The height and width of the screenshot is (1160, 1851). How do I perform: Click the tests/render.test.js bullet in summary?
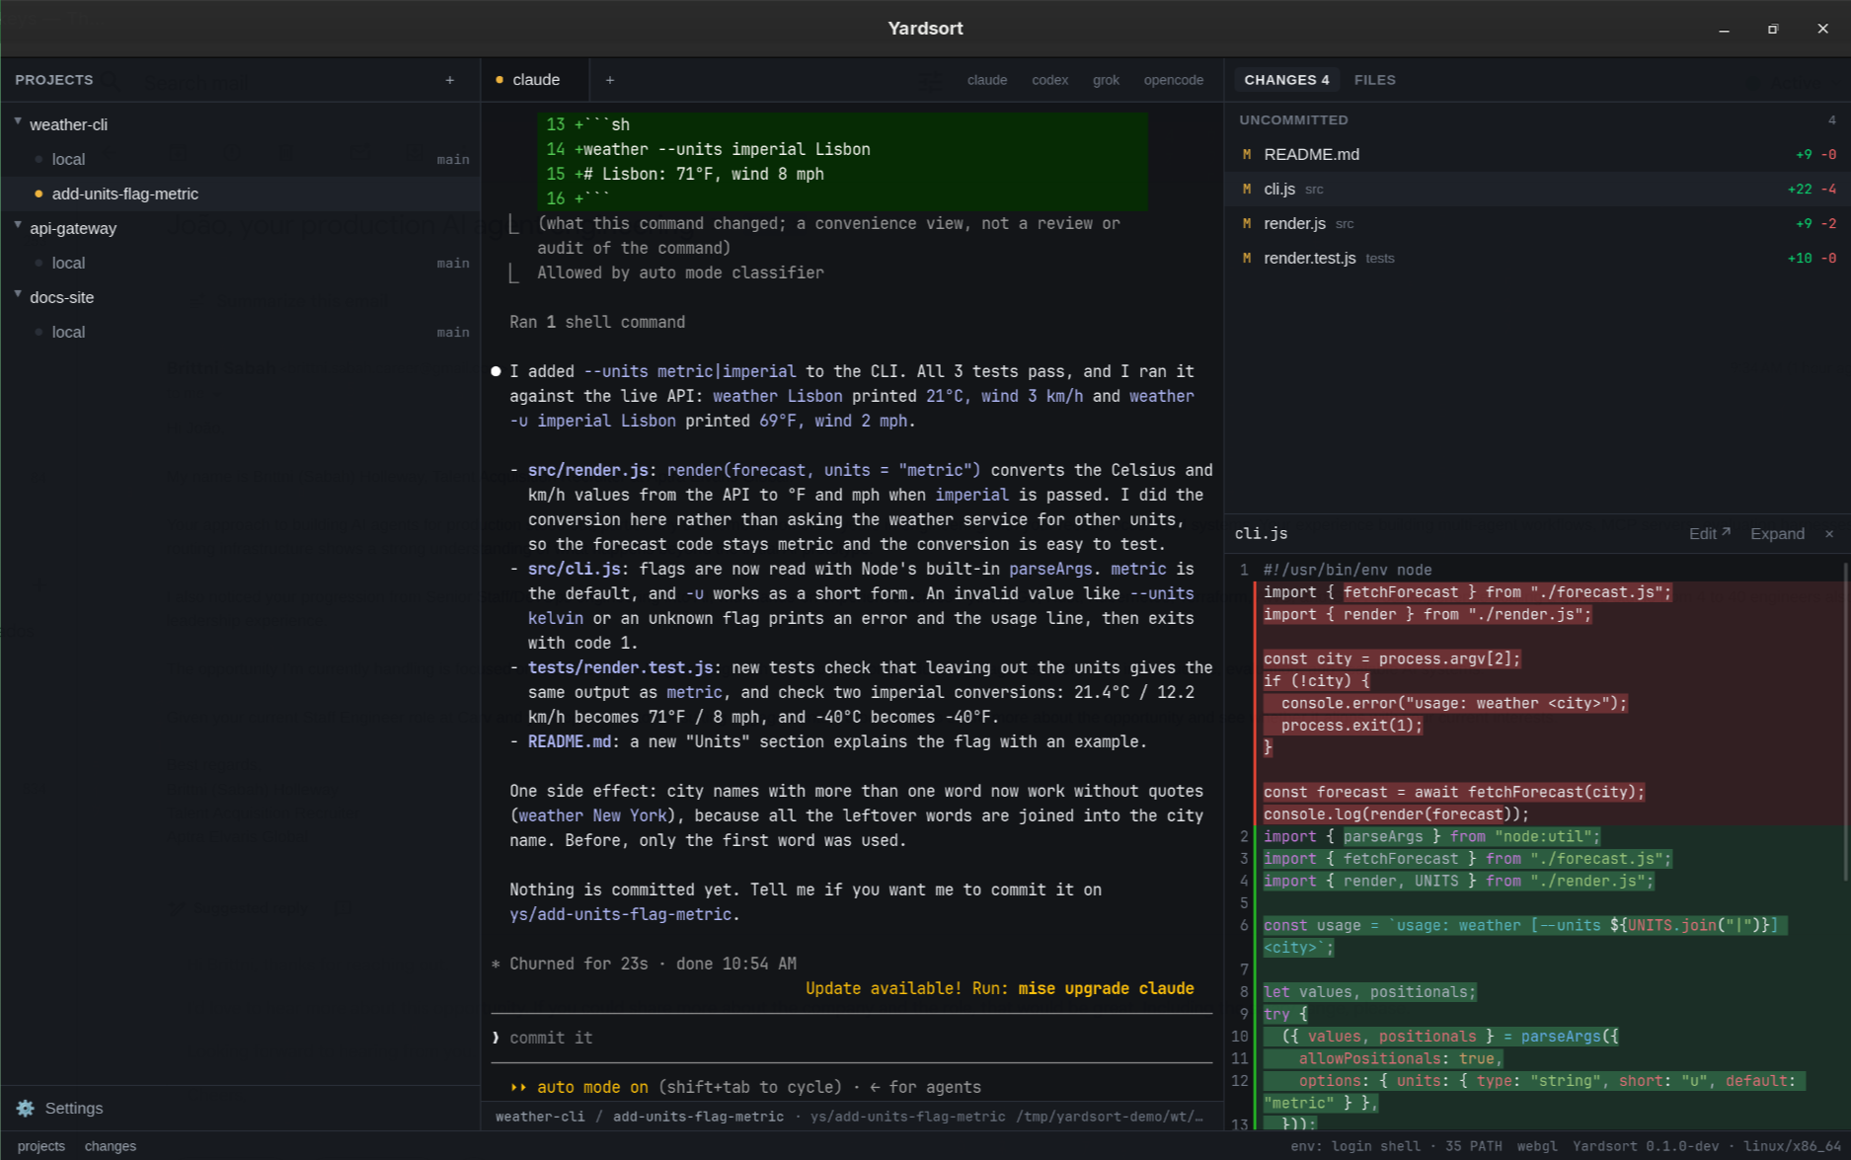(620, 667)
